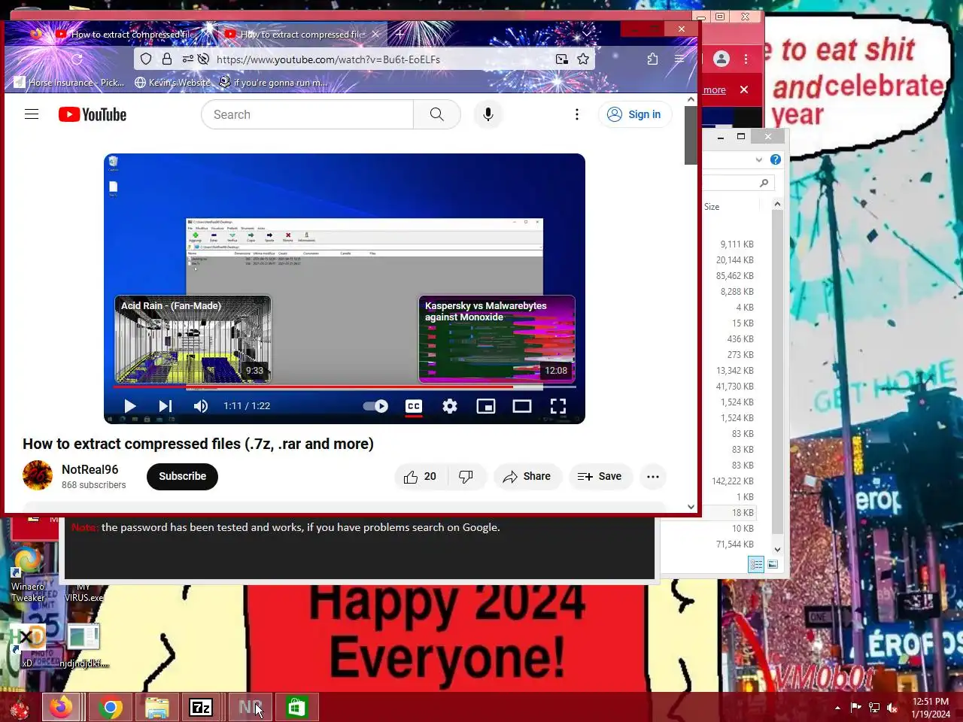Toggle closed captions CC button
Screen dimensions: 963x722
click(x=414, y=406)
